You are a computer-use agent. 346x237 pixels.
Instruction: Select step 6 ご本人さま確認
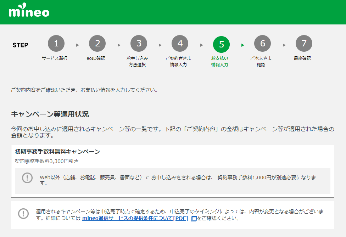tap(263, 44)
